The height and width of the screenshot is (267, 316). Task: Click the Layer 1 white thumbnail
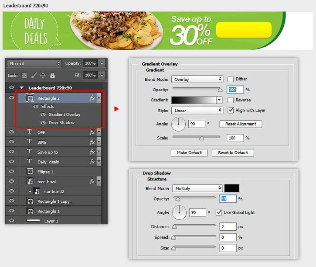click(33, 221)
